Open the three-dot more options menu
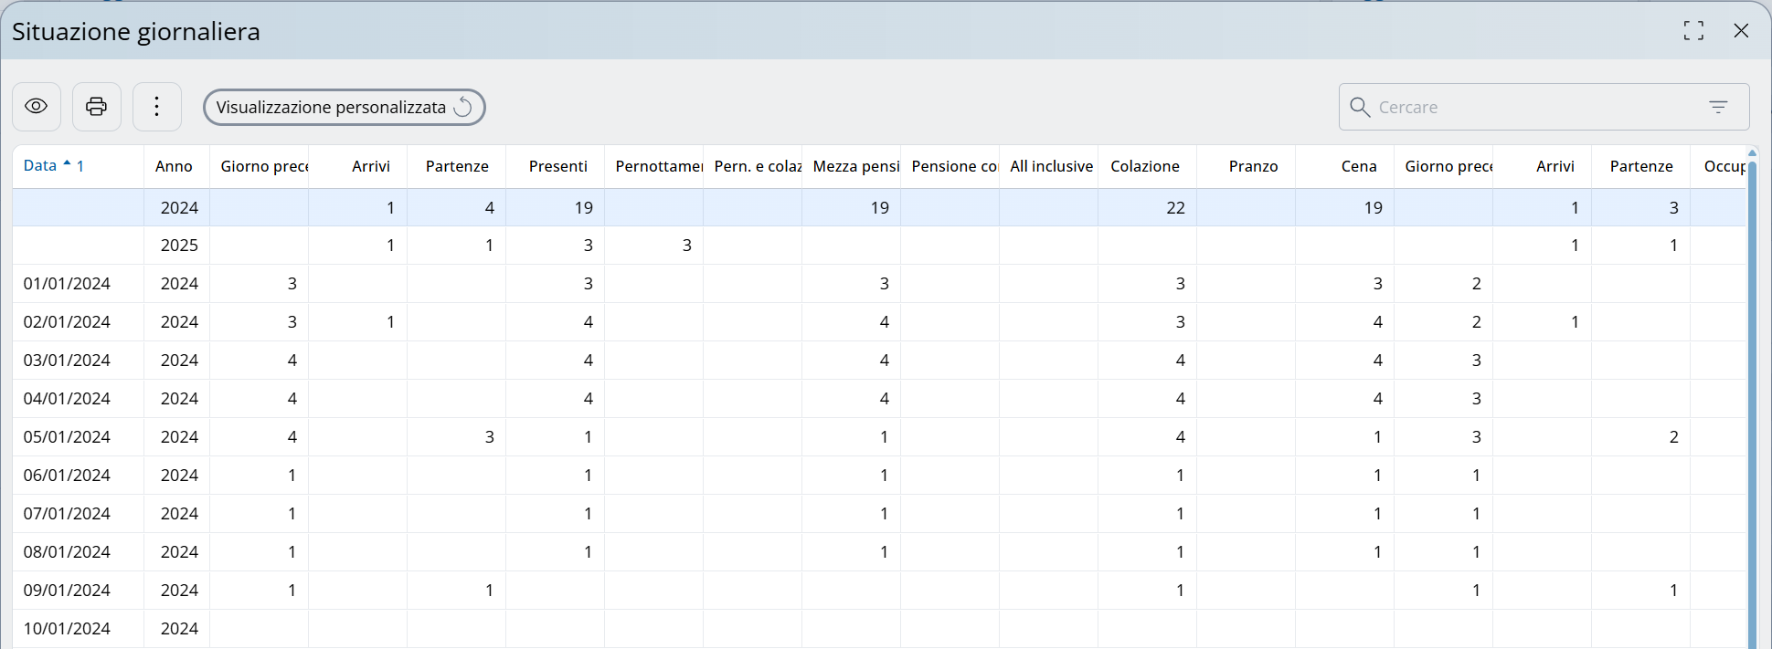Screen dimensions: 1772x649 click(x=157, y=107)
